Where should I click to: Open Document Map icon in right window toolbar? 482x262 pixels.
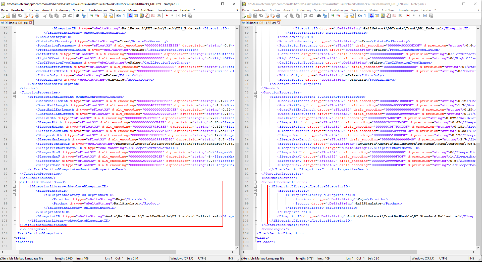(383, 16)
